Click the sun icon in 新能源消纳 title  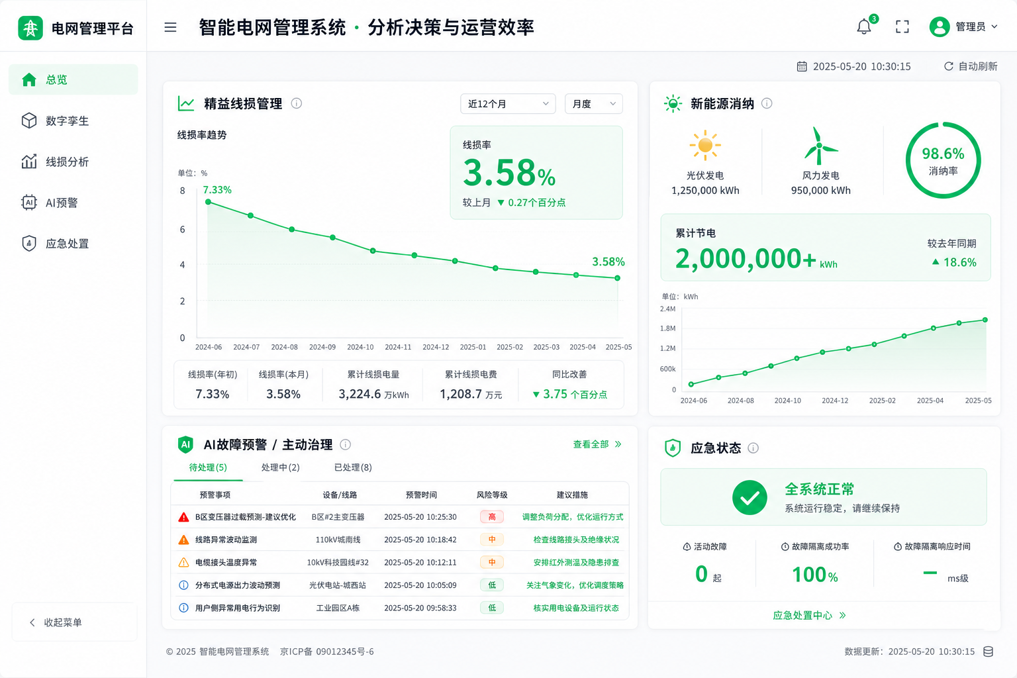point(673,103)
